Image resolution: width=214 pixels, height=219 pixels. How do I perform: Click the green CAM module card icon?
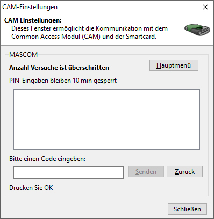click(x=197, y=30)
